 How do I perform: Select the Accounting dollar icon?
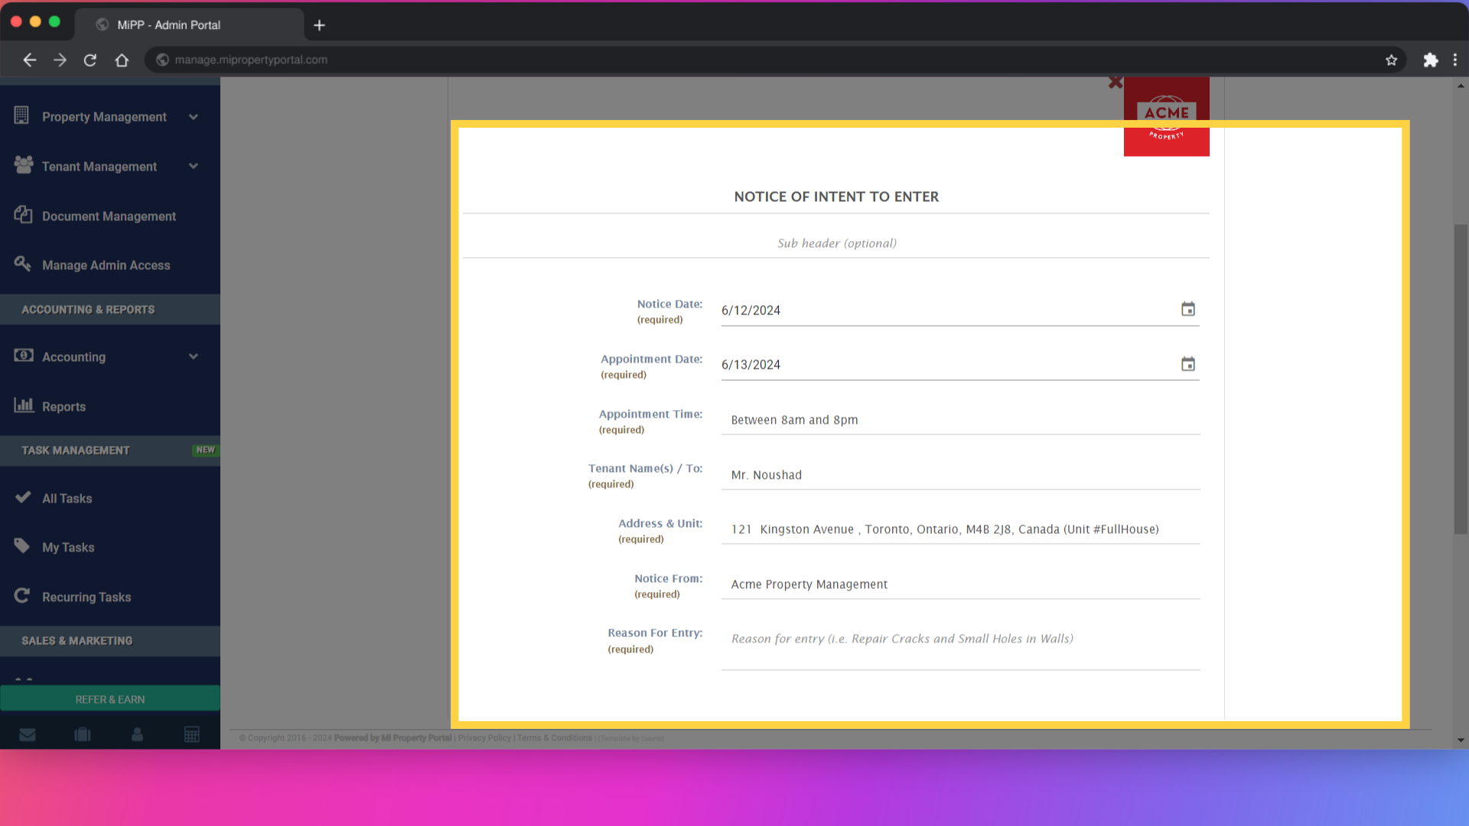click(x=22, y=356)
